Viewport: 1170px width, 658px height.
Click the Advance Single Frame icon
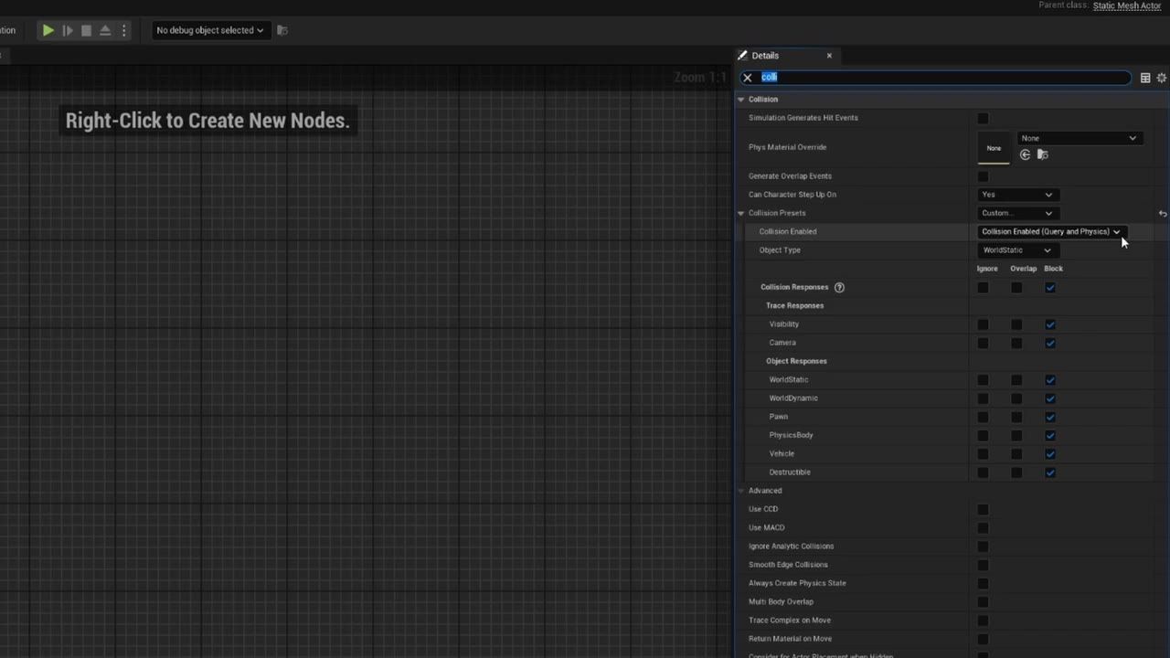(x=68, y=30)
